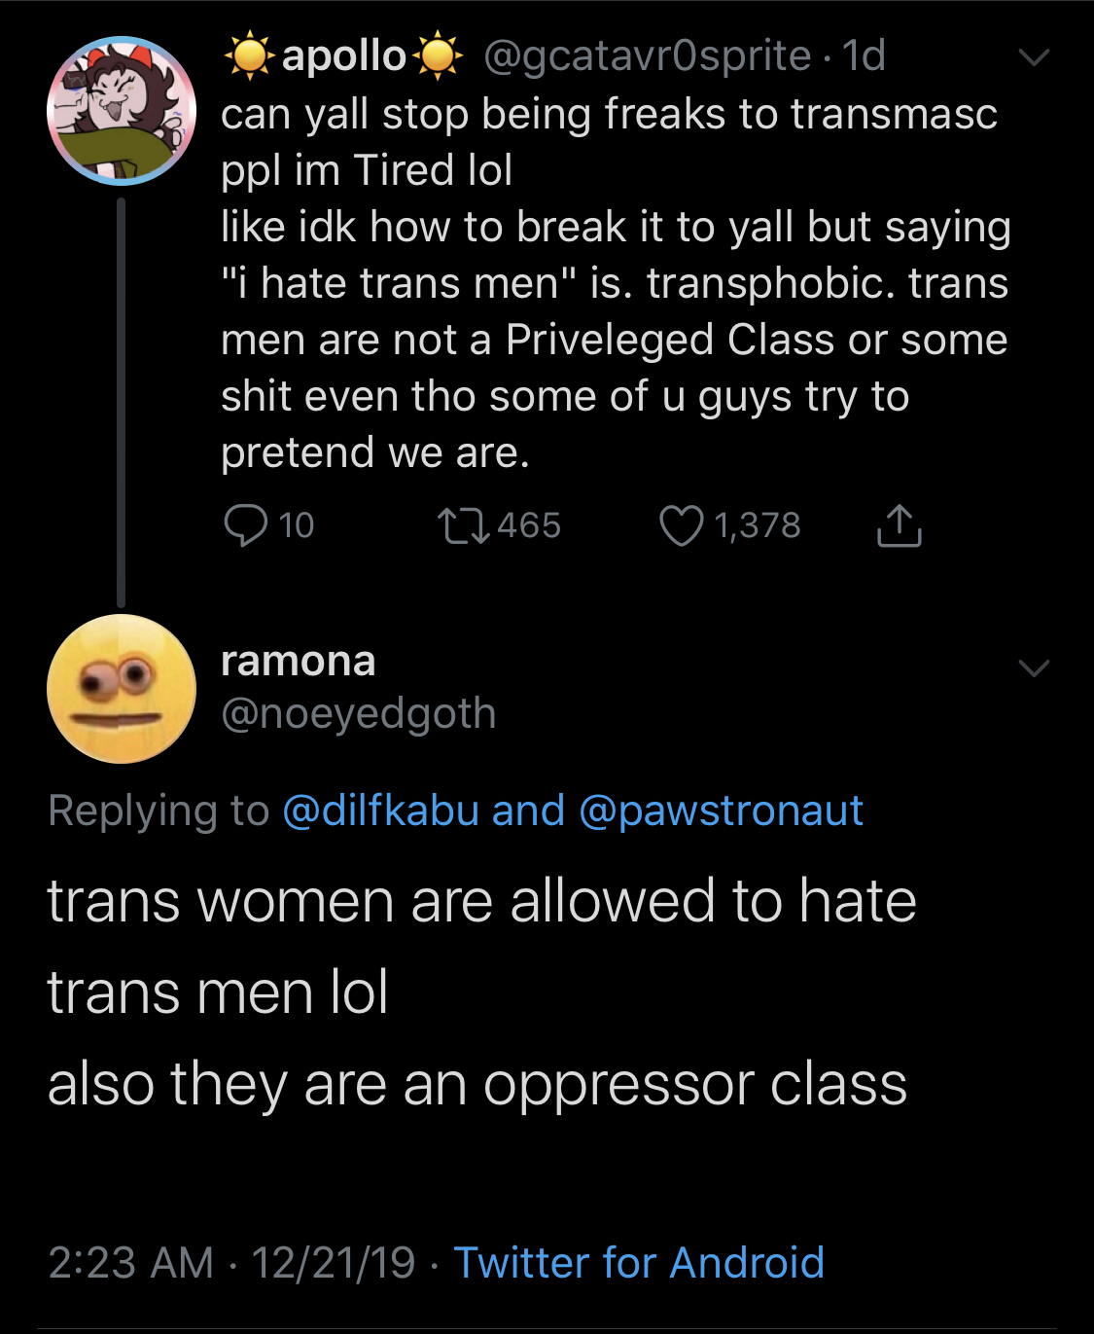View the 1,378 likes count
This screenshot has height=1334, width=1094.
757,525
